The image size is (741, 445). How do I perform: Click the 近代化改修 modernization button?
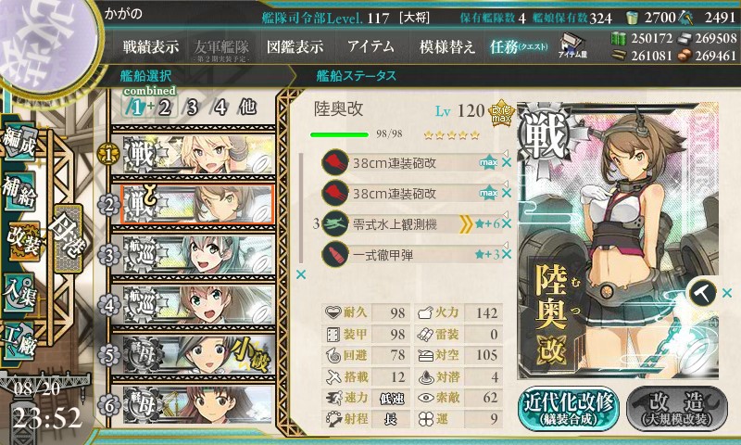(569, 408)
